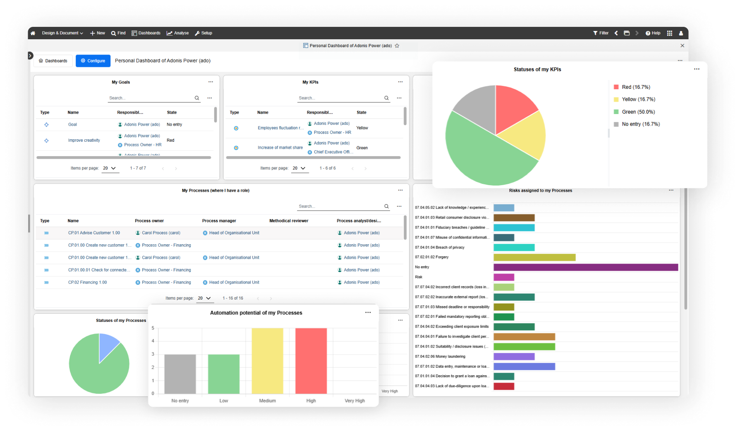Open the window layout icon in top bar
The height and width of the screenshot is (431, 740).
point(627,33)
